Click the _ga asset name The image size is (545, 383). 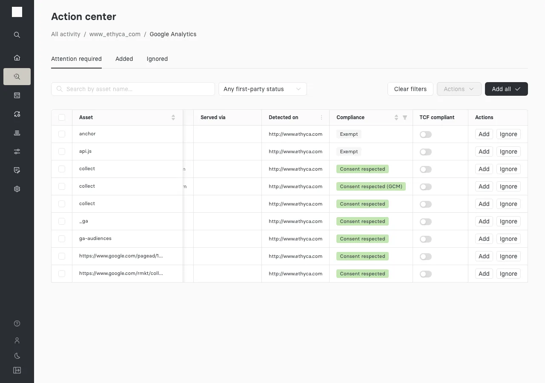point(83,221)
